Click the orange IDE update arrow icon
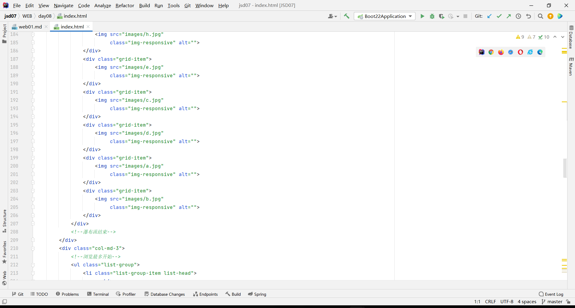 [550, 16]
